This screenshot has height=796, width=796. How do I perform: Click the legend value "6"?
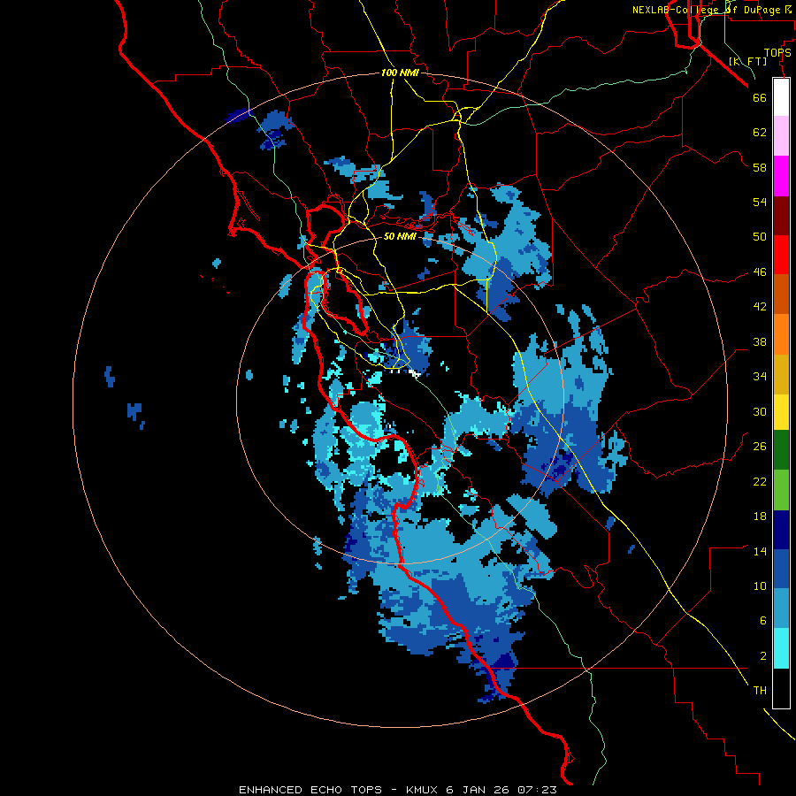tap(763, 621)
